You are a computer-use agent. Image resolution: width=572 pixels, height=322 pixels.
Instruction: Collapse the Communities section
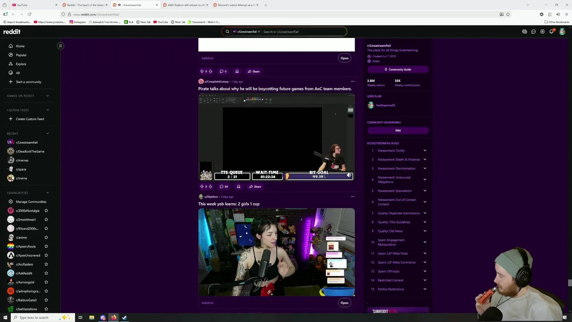click(47, 193)
